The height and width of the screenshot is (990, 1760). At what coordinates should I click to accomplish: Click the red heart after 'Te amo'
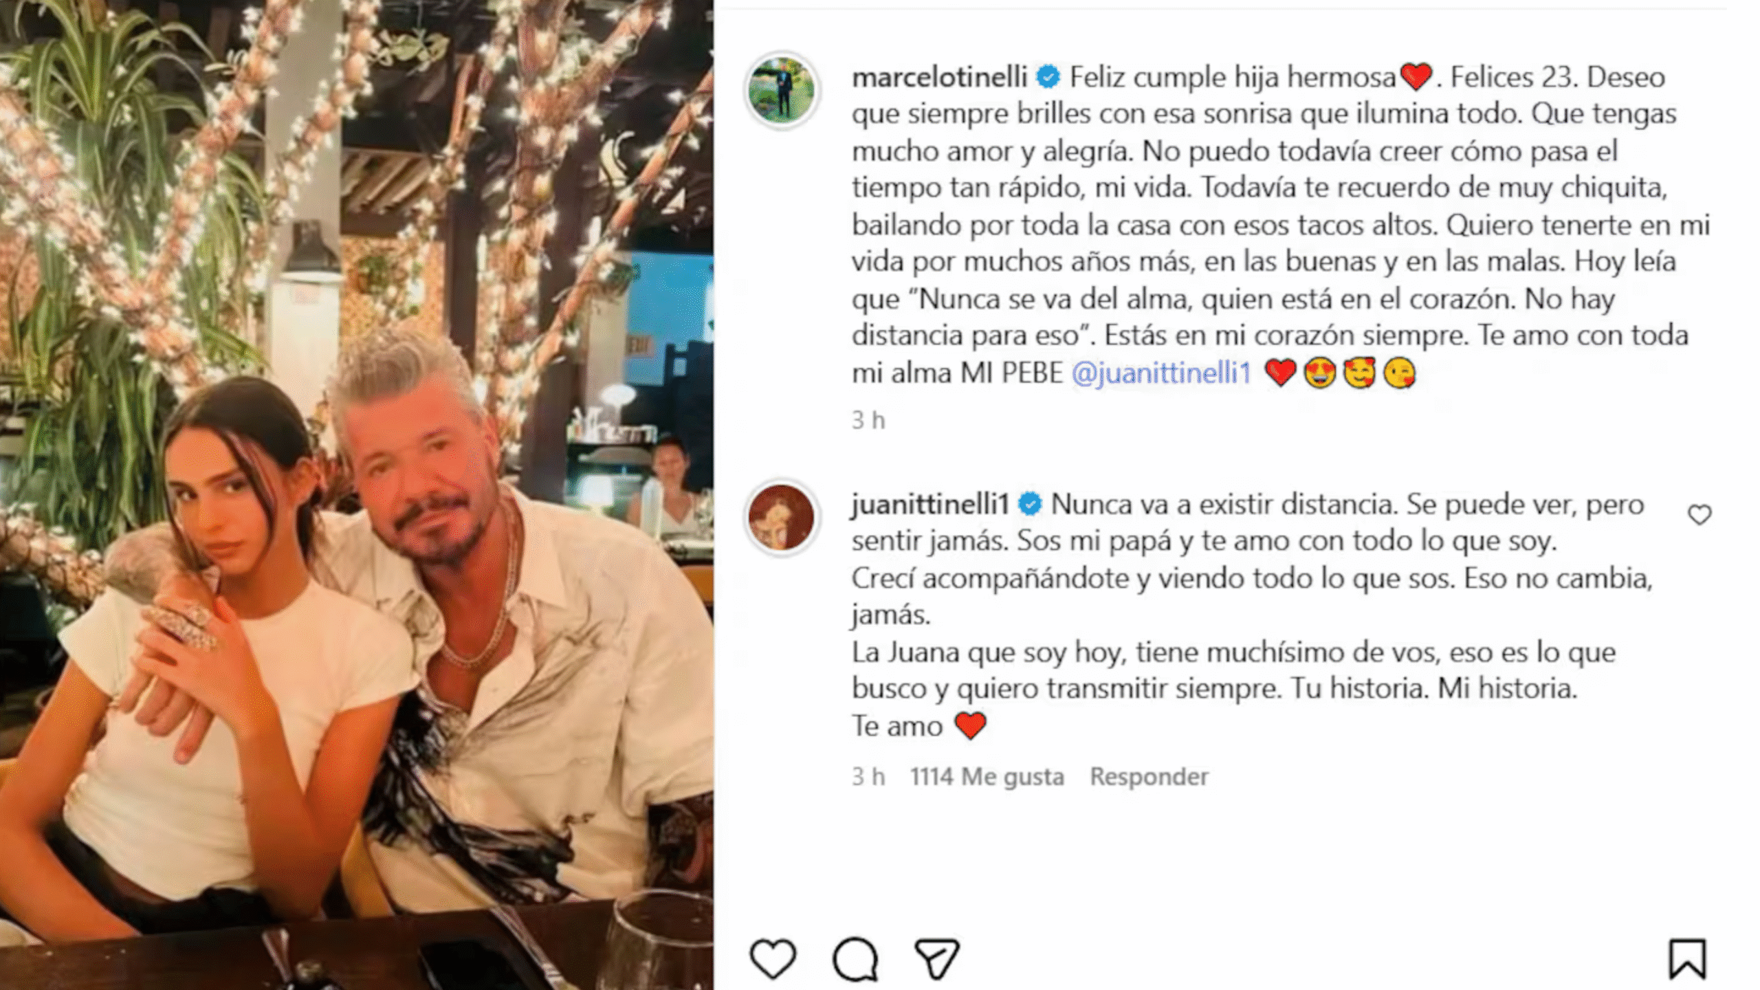tap(970, 726)
